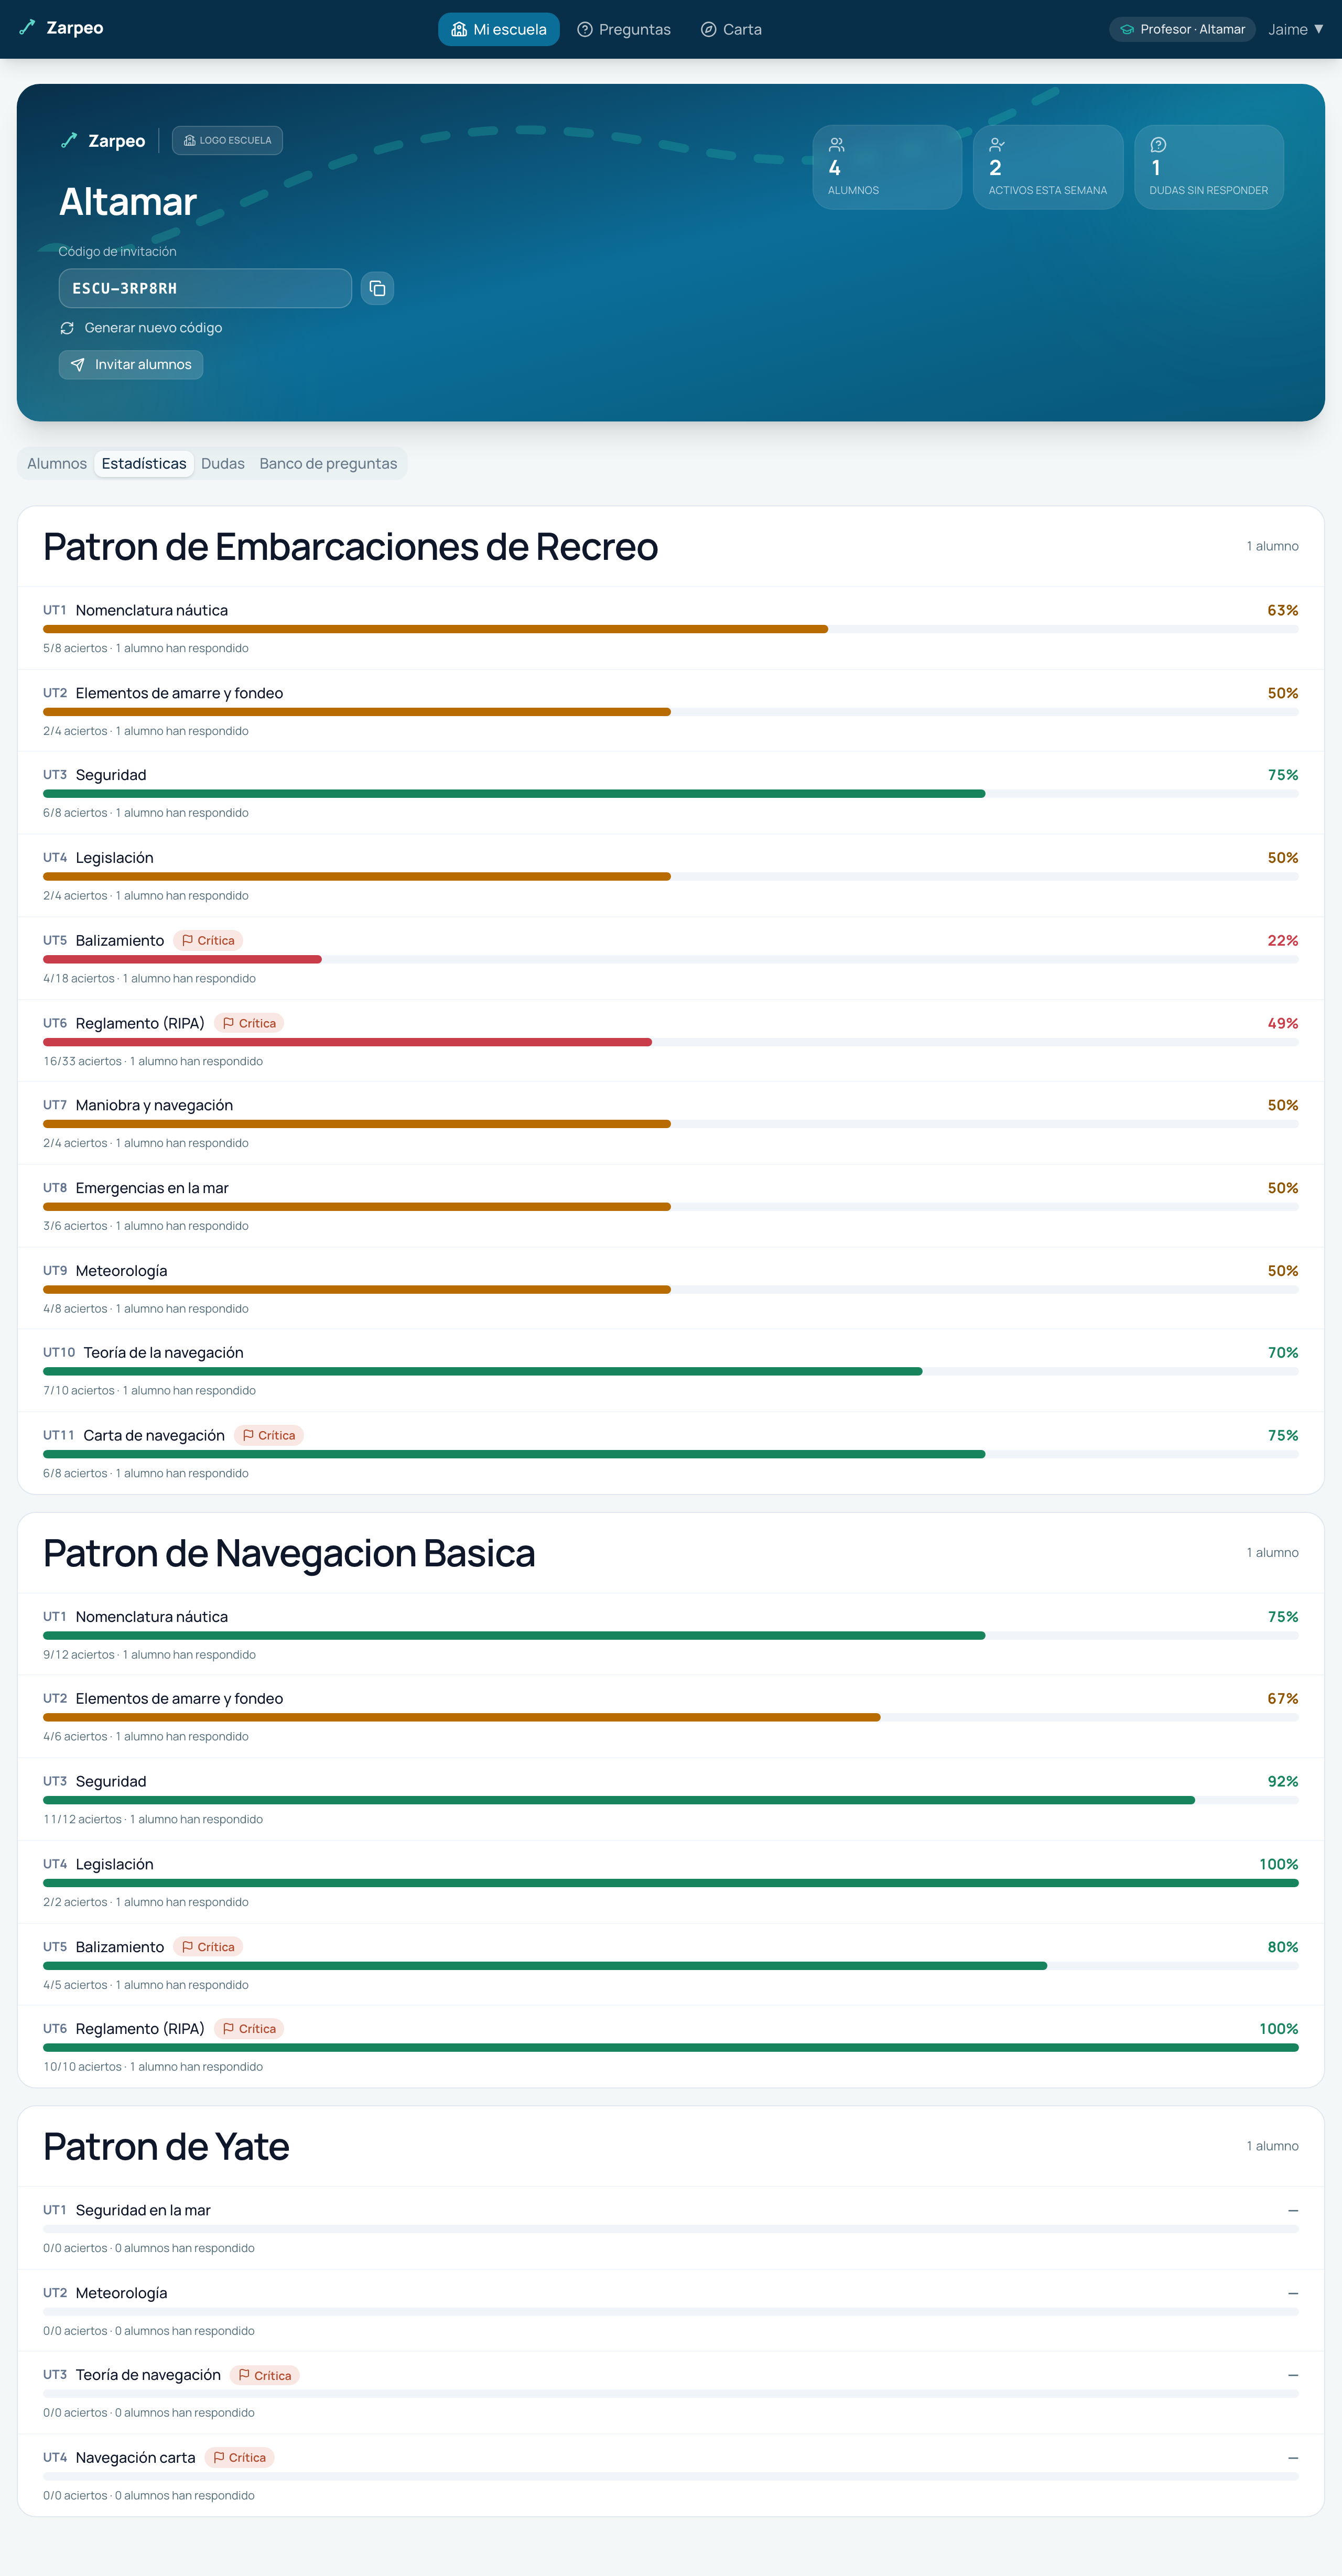Screen dimensions: 1342x2576
Task: Click the invitation code field ESCU-3RP8RH
Action: [205, 288]
